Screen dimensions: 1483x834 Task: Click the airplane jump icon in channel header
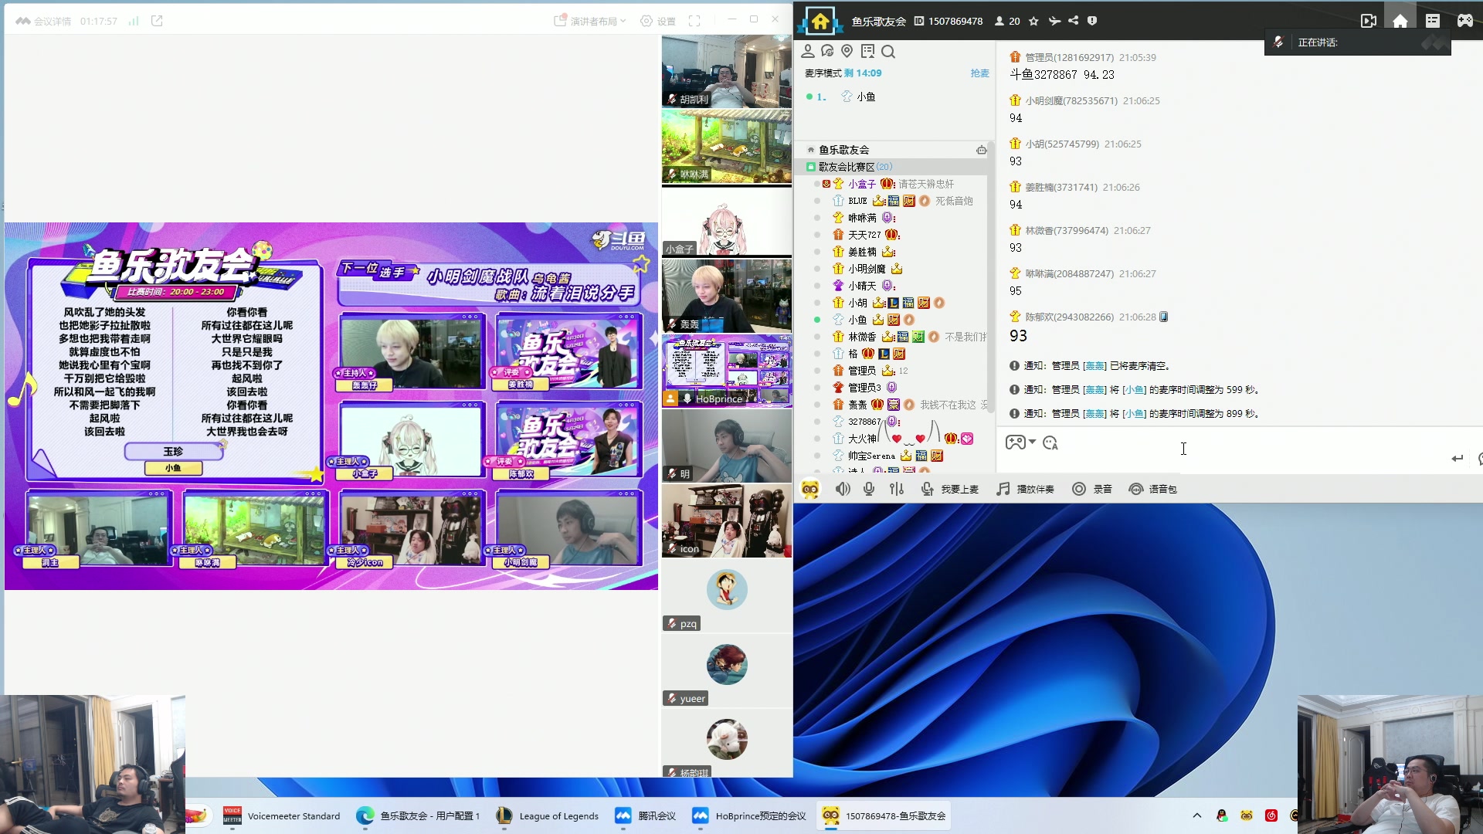pyautogui.click(x=1054, y=21)
